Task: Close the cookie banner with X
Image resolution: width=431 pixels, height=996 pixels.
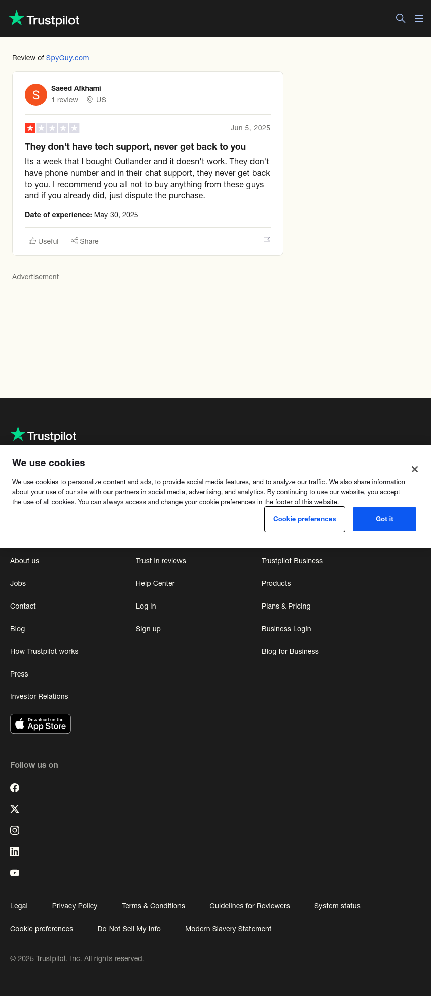Action: click(x=415, y=469)
